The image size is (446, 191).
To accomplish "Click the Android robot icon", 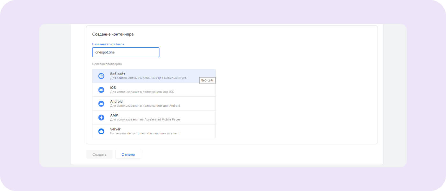I will click(101, 103).
